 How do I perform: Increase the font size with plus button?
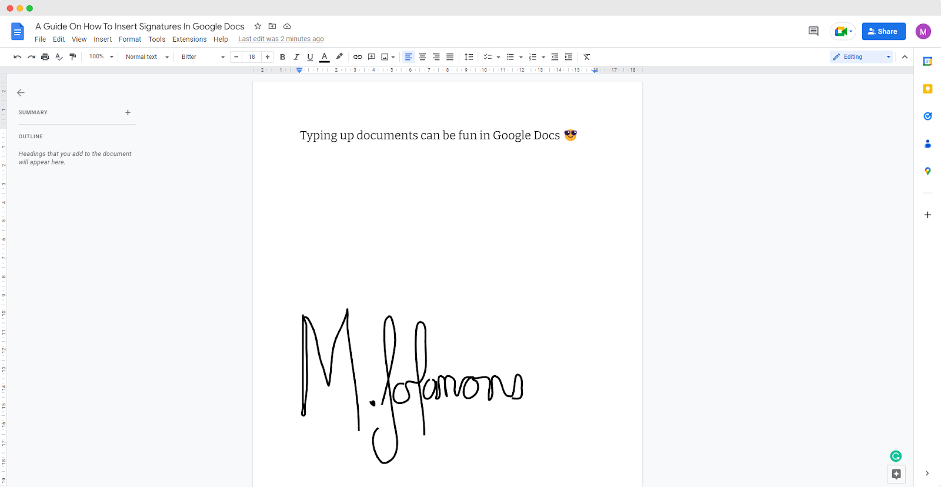point(268,57)
